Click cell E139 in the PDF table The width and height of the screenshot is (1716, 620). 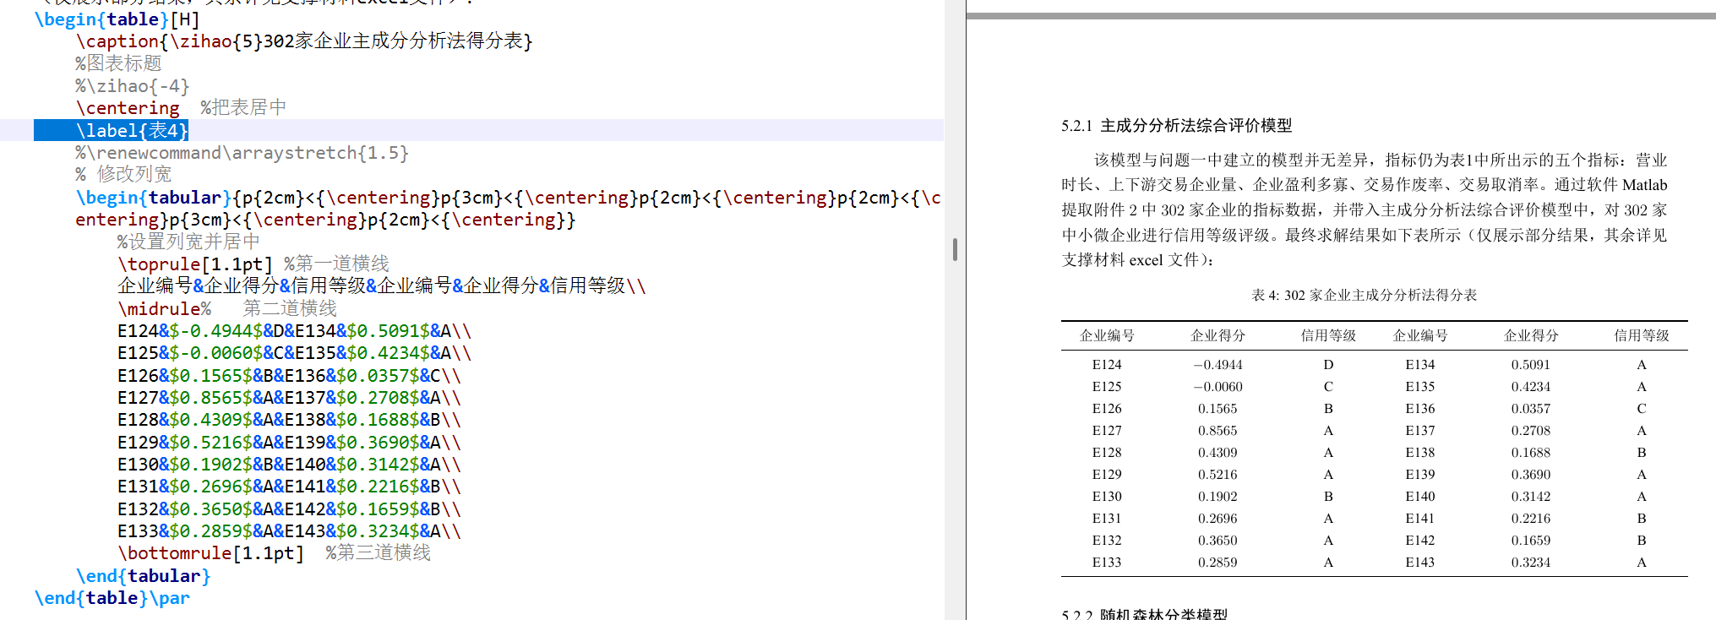click(1420, 475)
